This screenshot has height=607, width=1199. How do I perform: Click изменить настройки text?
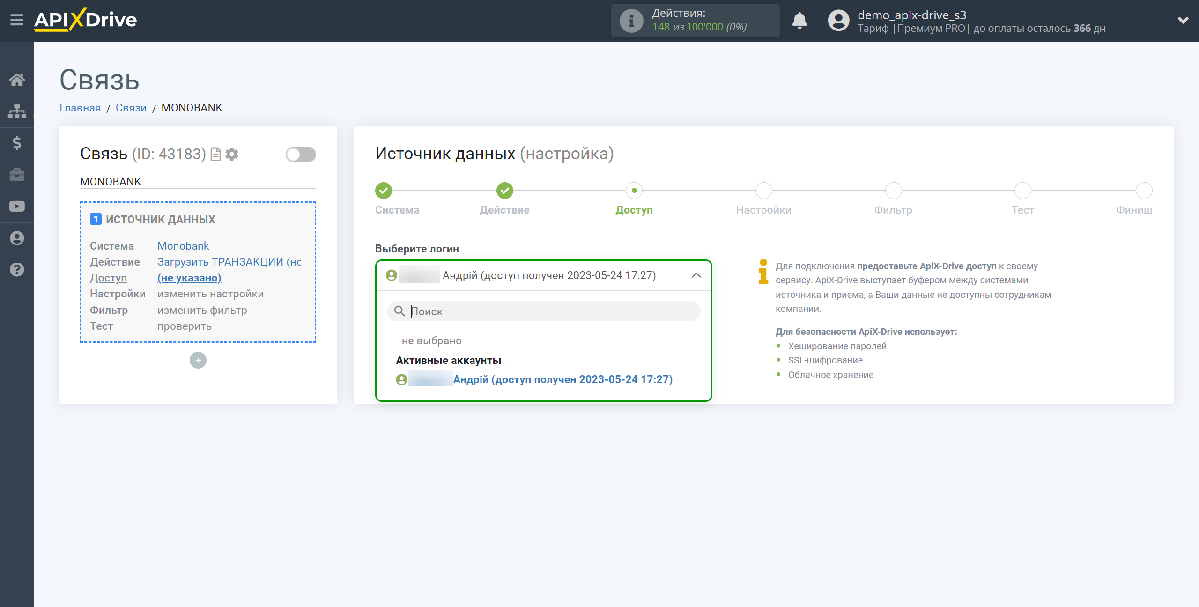[x=211, y=294]
